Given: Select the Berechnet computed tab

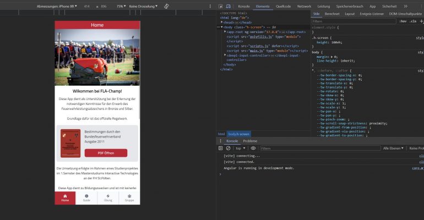Looking at the screenshot, I should click(x=332, y=14).
